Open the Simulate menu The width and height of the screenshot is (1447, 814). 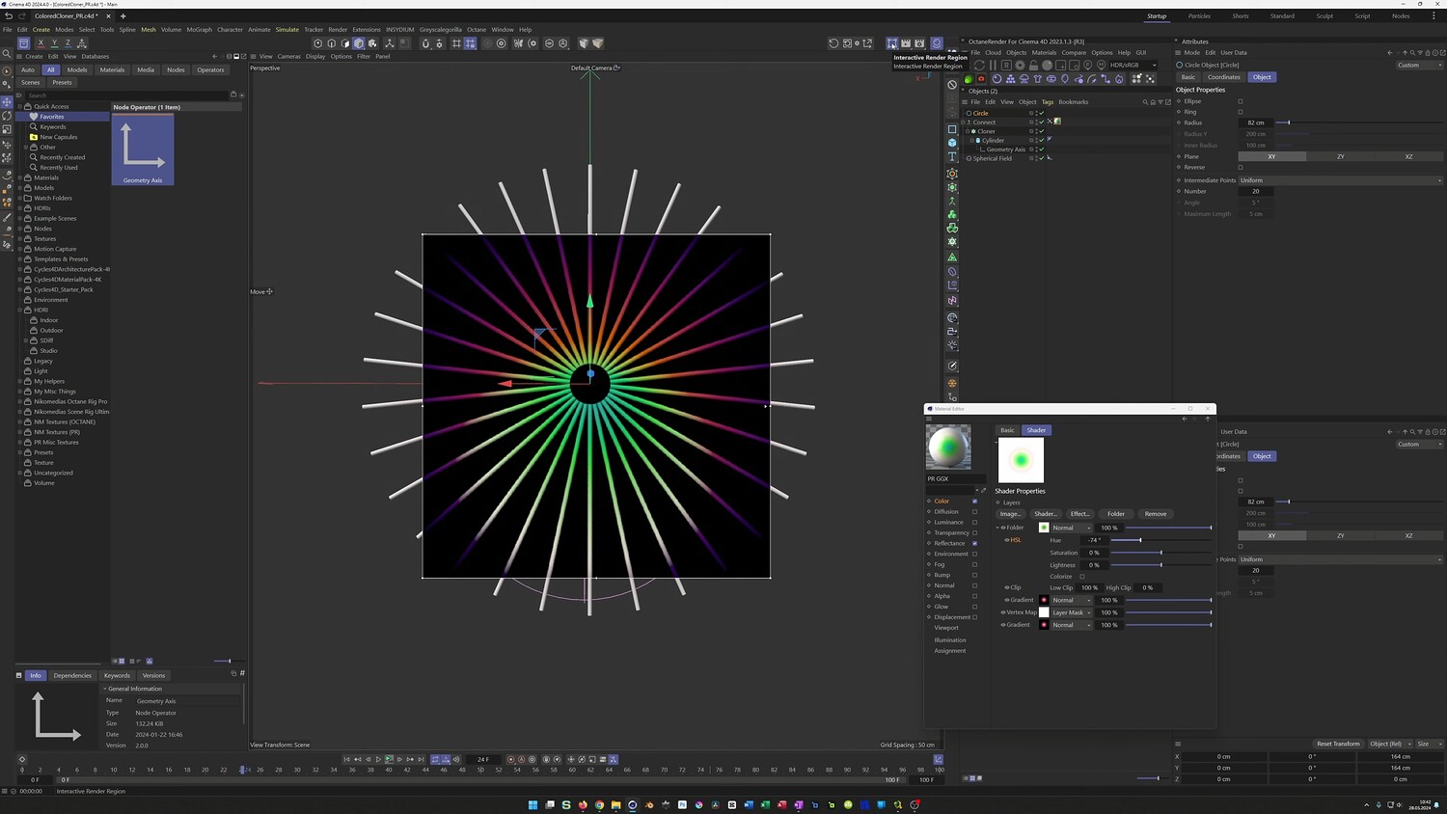tap(287, 30)
